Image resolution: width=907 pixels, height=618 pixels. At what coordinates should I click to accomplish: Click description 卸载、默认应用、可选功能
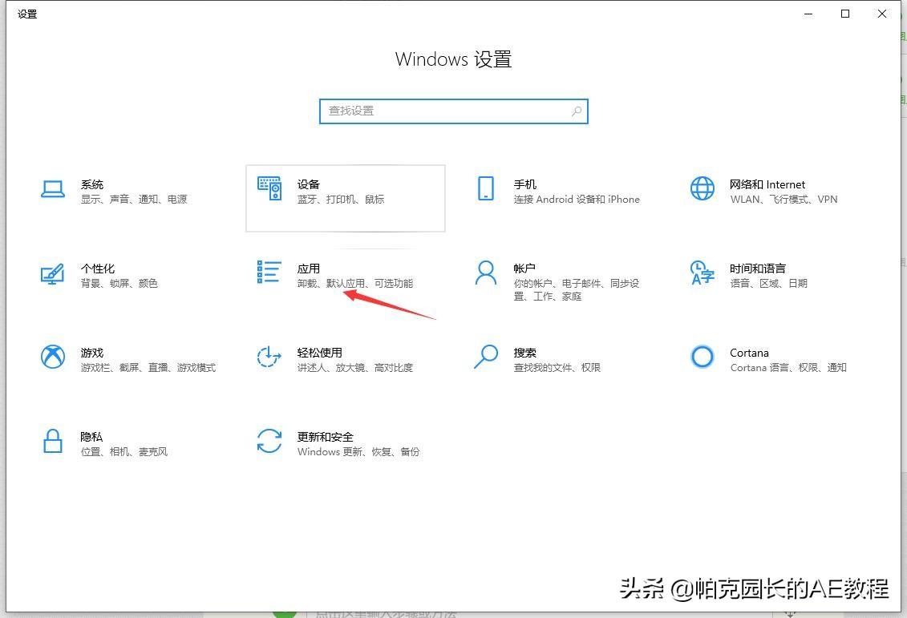355,283
